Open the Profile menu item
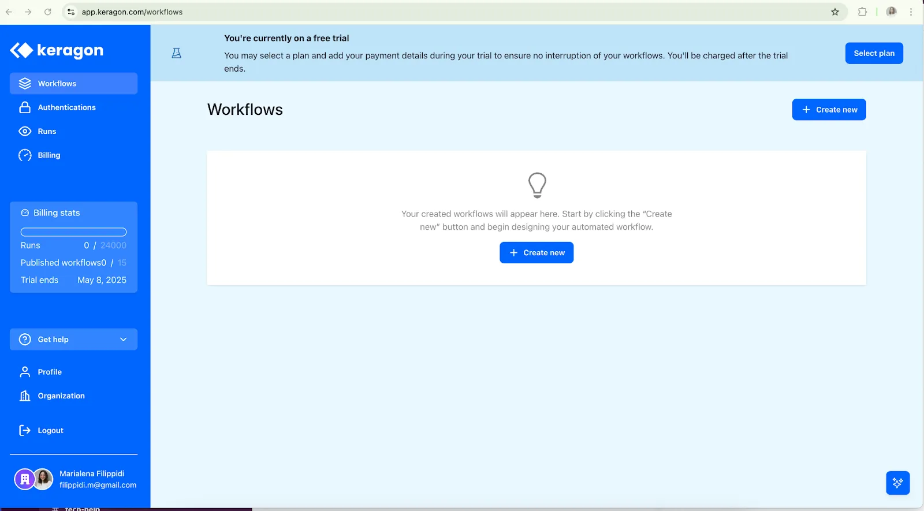The image size is (924, 511). click(73, 372)
